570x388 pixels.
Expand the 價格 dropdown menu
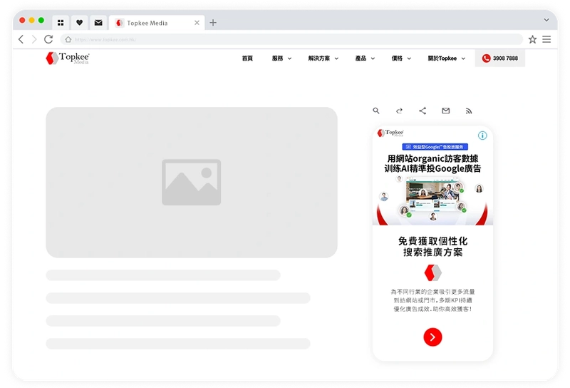pyautogui.click(x=401, y=58)
